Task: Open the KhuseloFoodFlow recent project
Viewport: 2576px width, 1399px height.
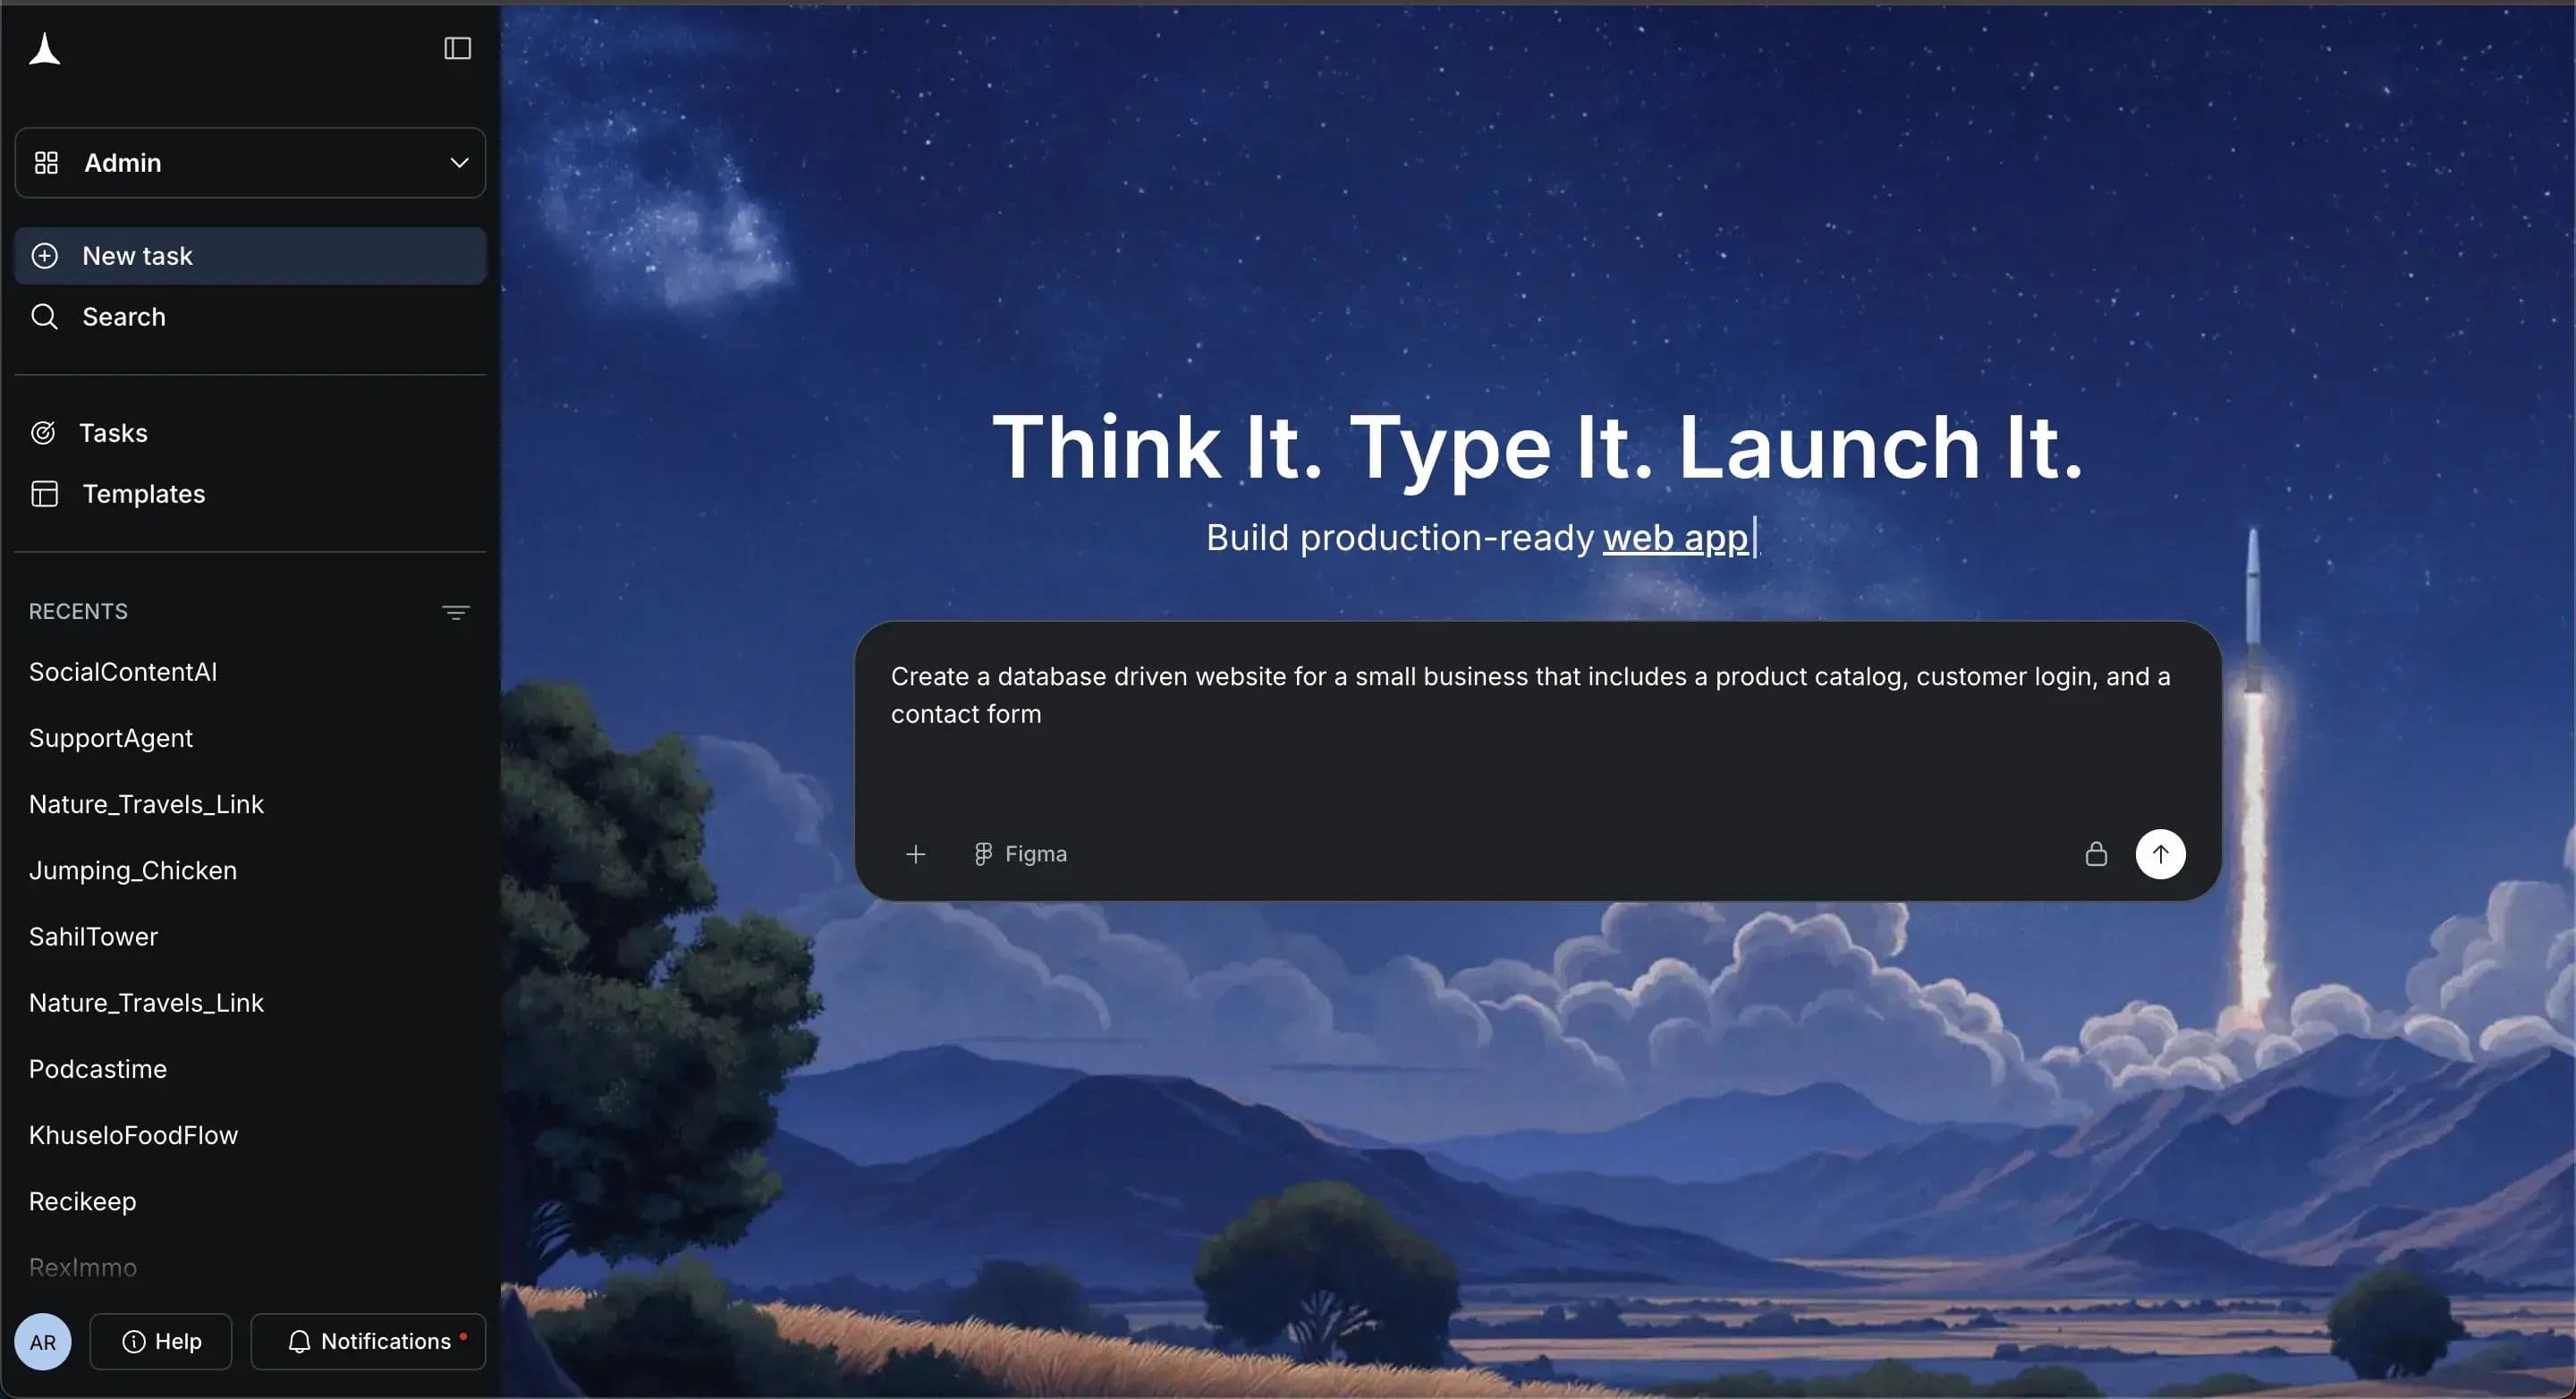Action: point(133,1135)
